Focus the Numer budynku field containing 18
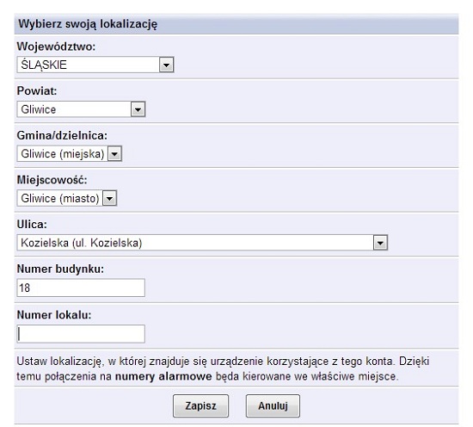 [x=81, y=288]
